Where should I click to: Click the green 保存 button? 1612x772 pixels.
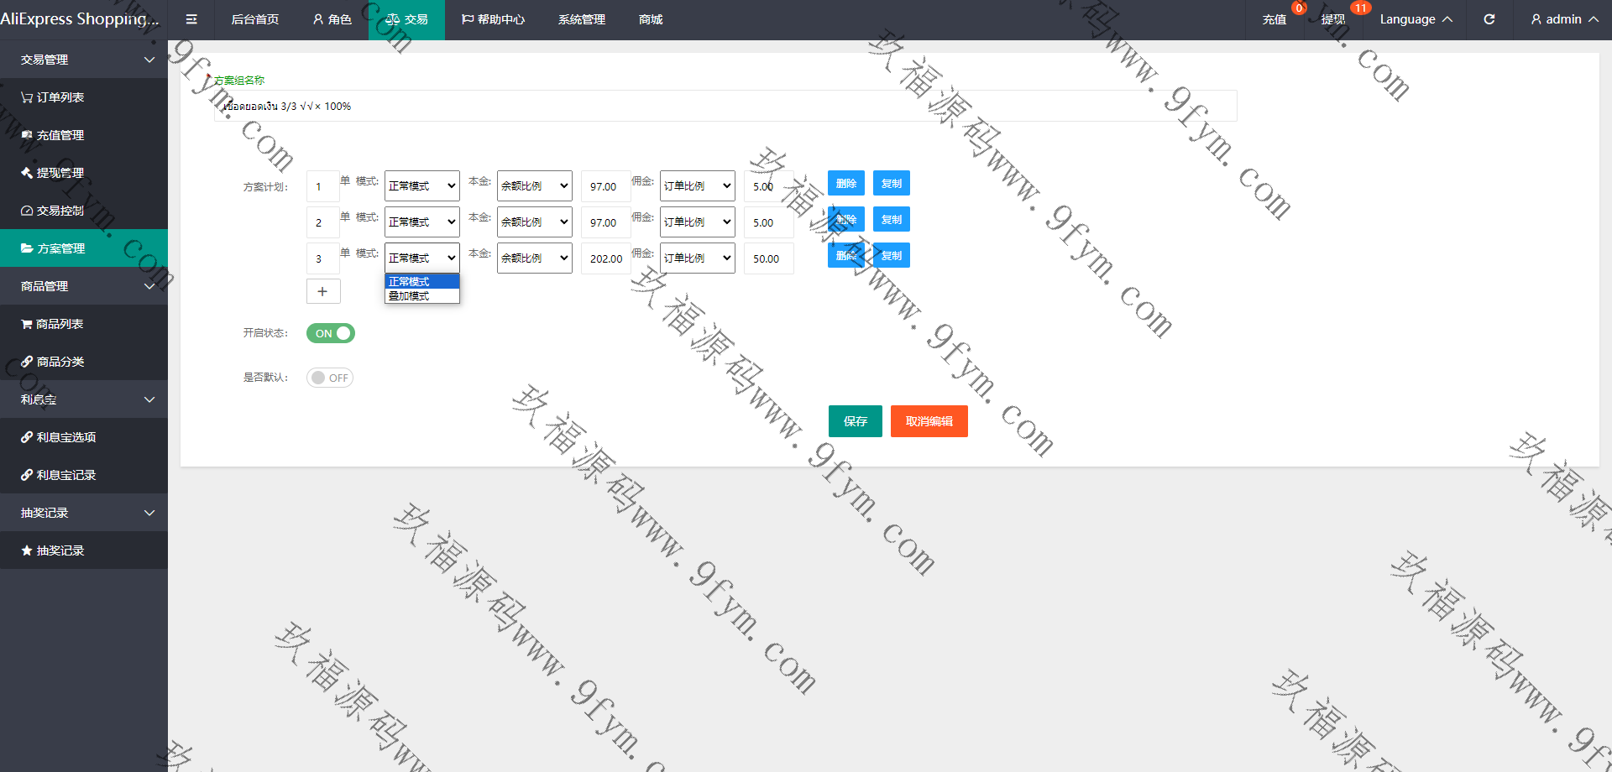coord(855,421)
